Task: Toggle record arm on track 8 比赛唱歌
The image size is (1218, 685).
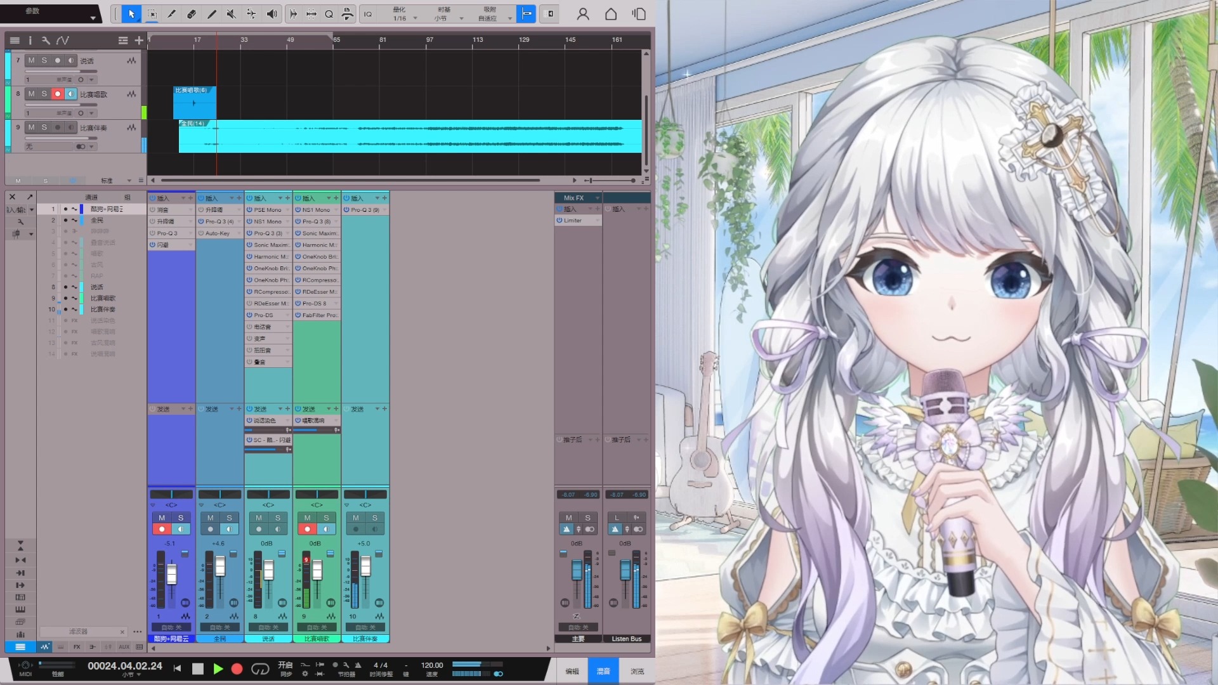Action: [58, 94]
